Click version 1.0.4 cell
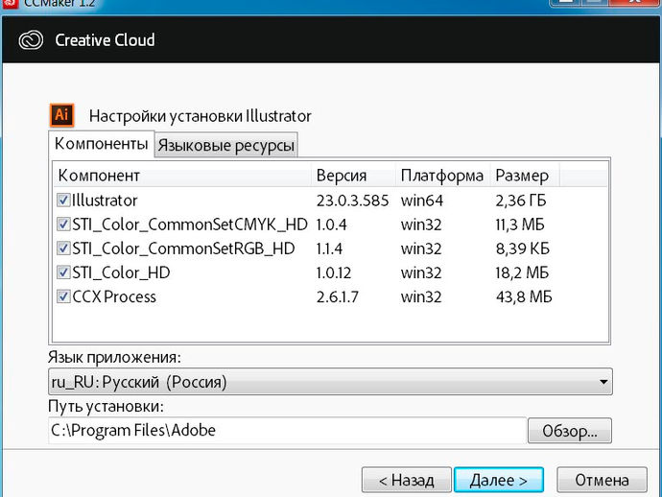Viewport: 662px width, 497px height. tap(332, 225)
